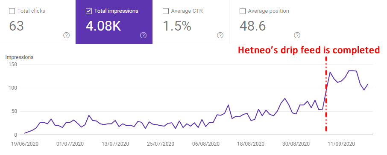Select the Total clicks metric card showing 63
This screenshot has height=155, width=387.
click(38, 22)
